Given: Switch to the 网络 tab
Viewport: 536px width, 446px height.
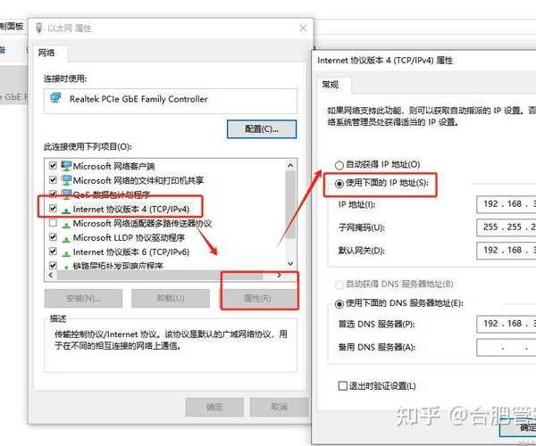Looking at the screenshot, I should coord(46,53).
